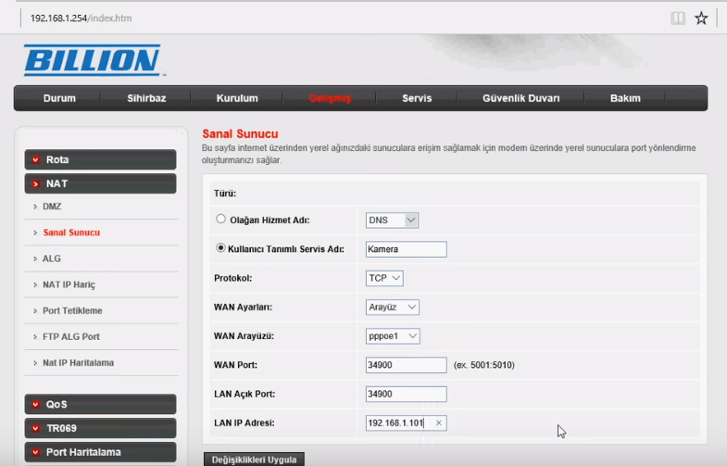Click the Sanal Sunucu page heading
The image size is (727, 466).
click(x=240, y=134)
